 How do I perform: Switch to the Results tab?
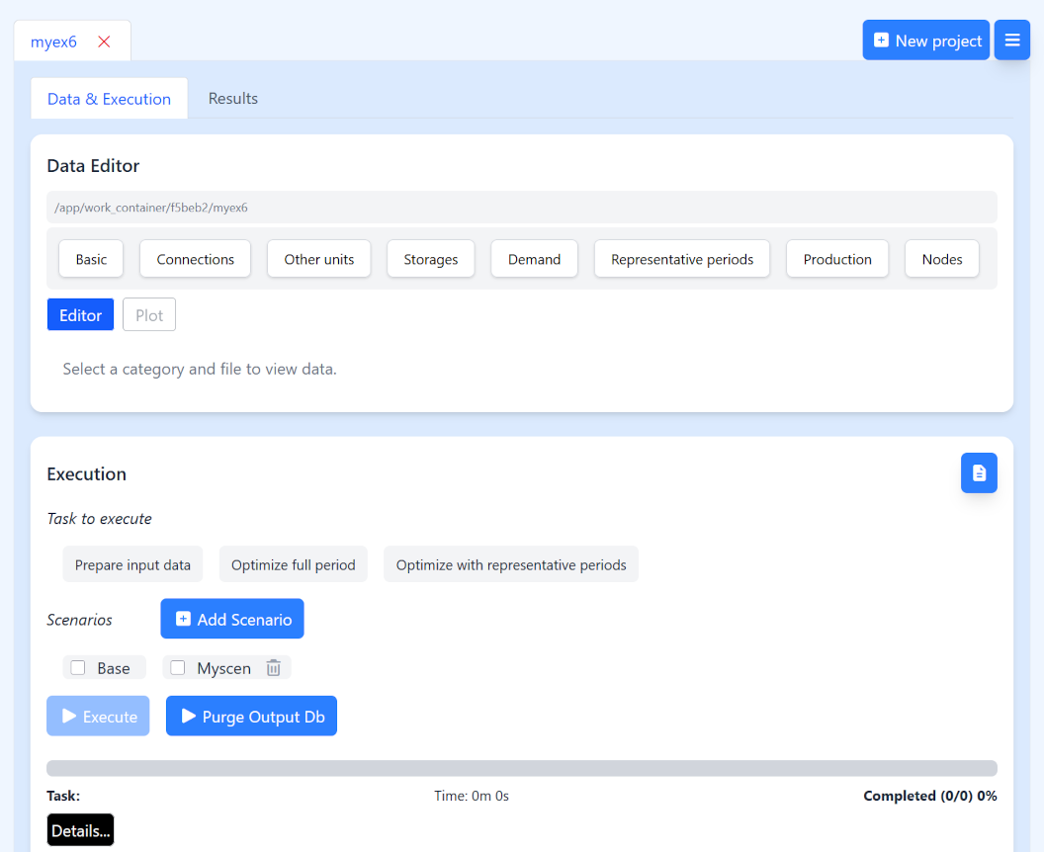pyautogui.click(x=232, y=99)
